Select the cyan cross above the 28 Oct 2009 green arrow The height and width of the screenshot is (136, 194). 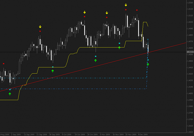[x=96, y=56]
